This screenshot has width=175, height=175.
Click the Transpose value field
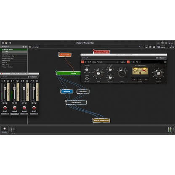tap(146, 47)
